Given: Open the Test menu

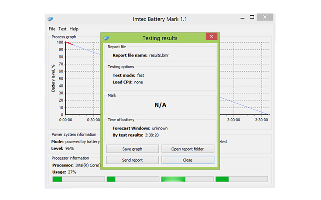Looking at the screenshot, I should 62,29.
